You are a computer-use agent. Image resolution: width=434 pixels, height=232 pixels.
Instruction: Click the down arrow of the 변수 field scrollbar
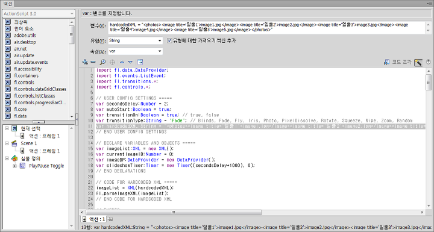tap(429, 31)
